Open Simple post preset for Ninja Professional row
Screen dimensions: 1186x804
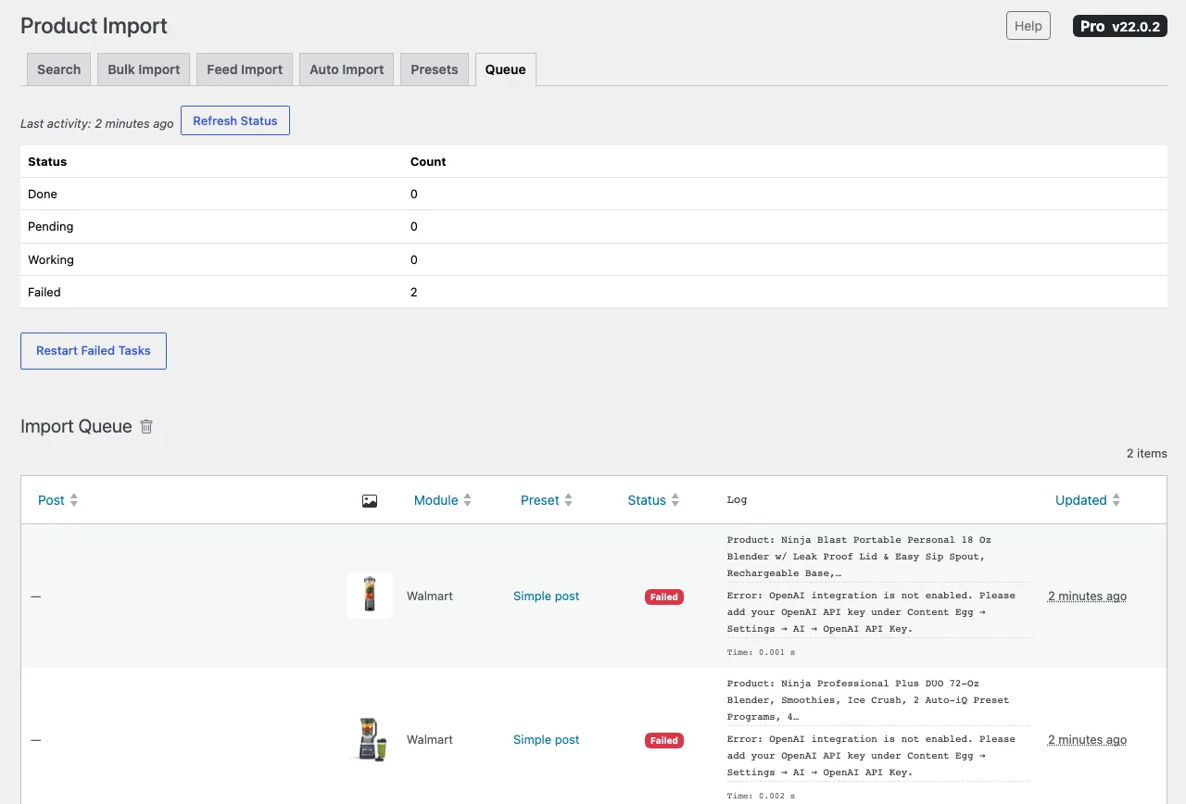coord(547,740)
